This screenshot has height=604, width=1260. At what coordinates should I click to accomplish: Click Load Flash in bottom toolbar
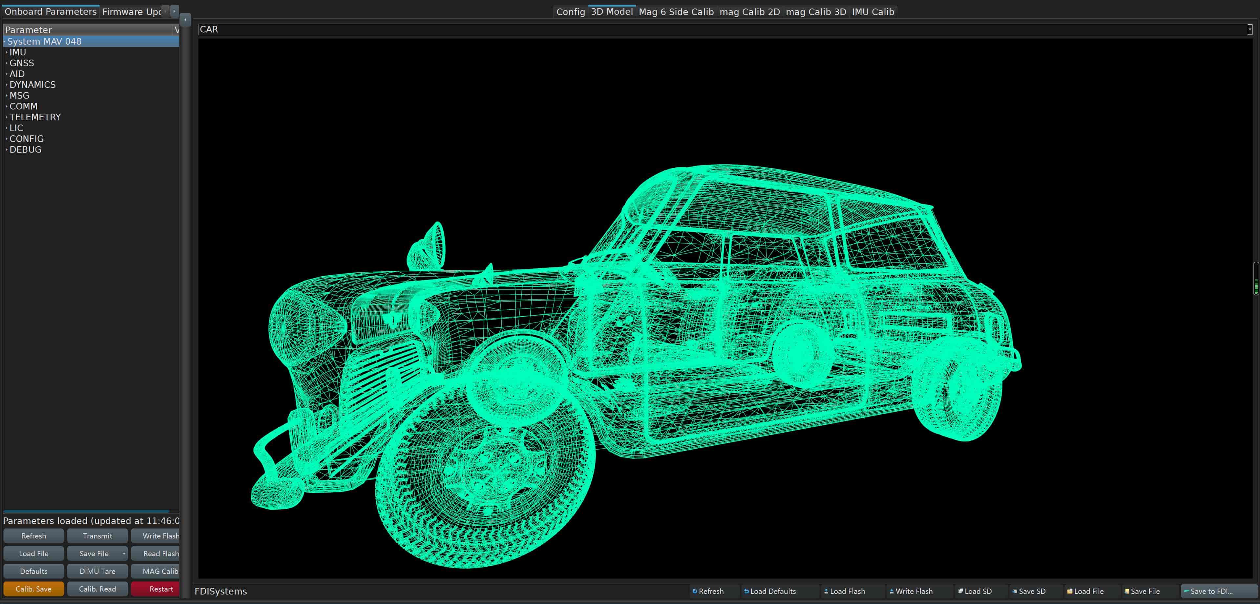click(844, 591)
